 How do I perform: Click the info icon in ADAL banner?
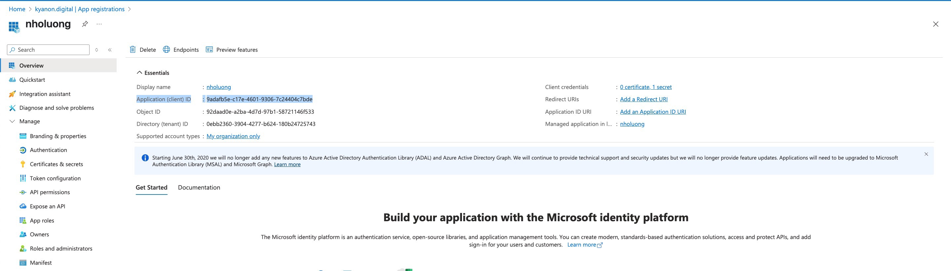(x=145, y=158)
